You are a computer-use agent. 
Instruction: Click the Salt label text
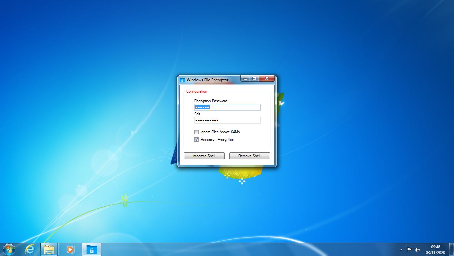pyautogui.click(x=197, y=114)
